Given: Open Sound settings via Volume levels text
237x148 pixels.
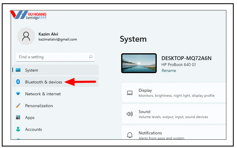Looking at the screenshot, I should [173, 117].
